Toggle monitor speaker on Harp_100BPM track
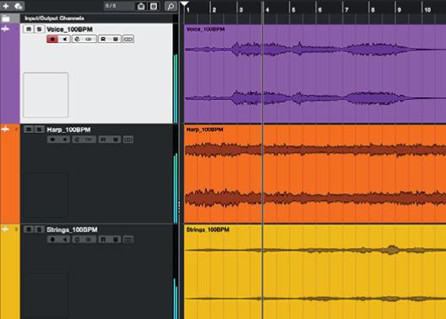The width and height of the screenshot is (446, 319). click(64, 140)
